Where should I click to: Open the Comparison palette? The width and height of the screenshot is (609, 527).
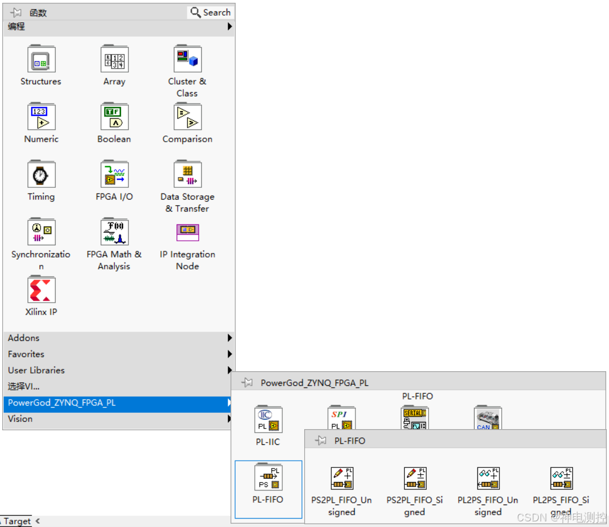pos(188,116)
